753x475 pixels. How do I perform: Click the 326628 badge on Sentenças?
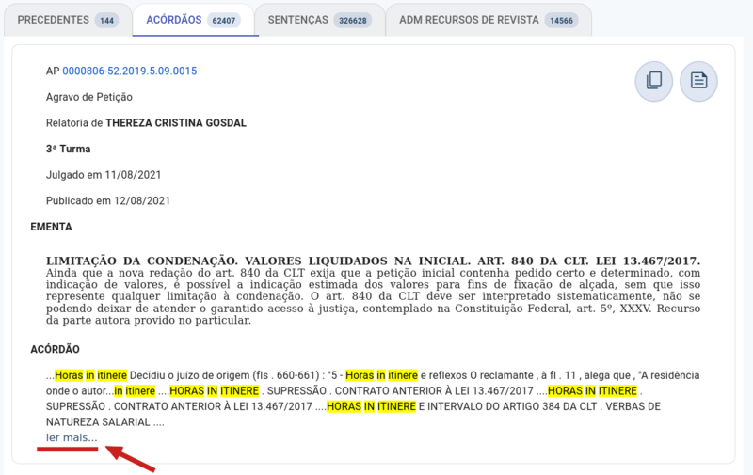352,20
